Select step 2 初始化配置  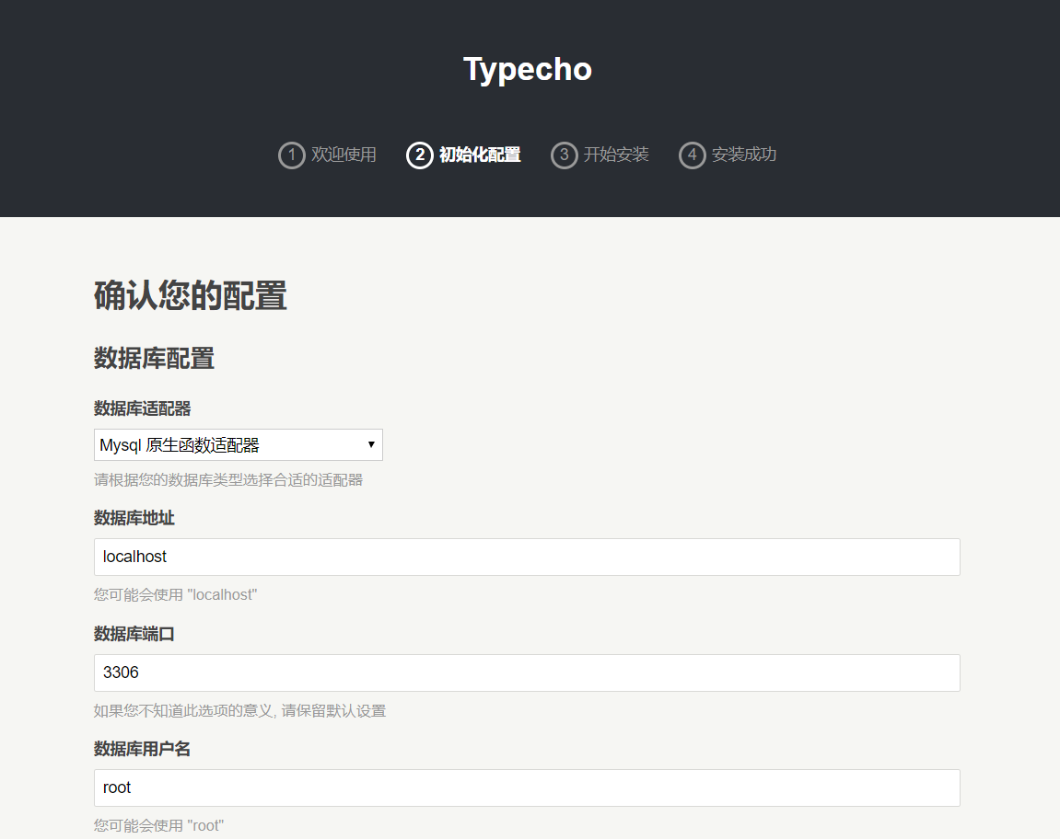click(x=464, y=155)
